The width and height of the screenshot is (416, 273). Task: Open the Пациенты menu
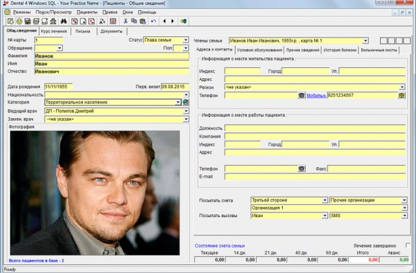click(86, 12)
